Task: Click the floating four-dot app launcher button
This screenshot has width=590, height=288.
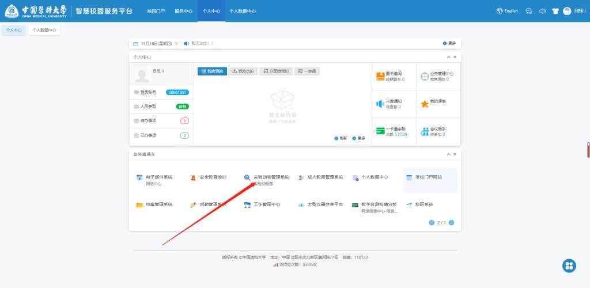Action: click(569, 265)
